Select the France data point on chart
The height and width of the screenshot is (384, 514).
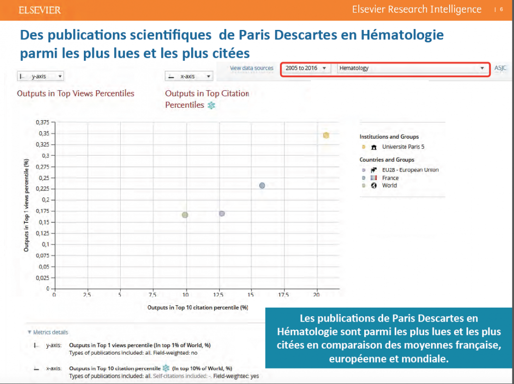coord(262,186)
